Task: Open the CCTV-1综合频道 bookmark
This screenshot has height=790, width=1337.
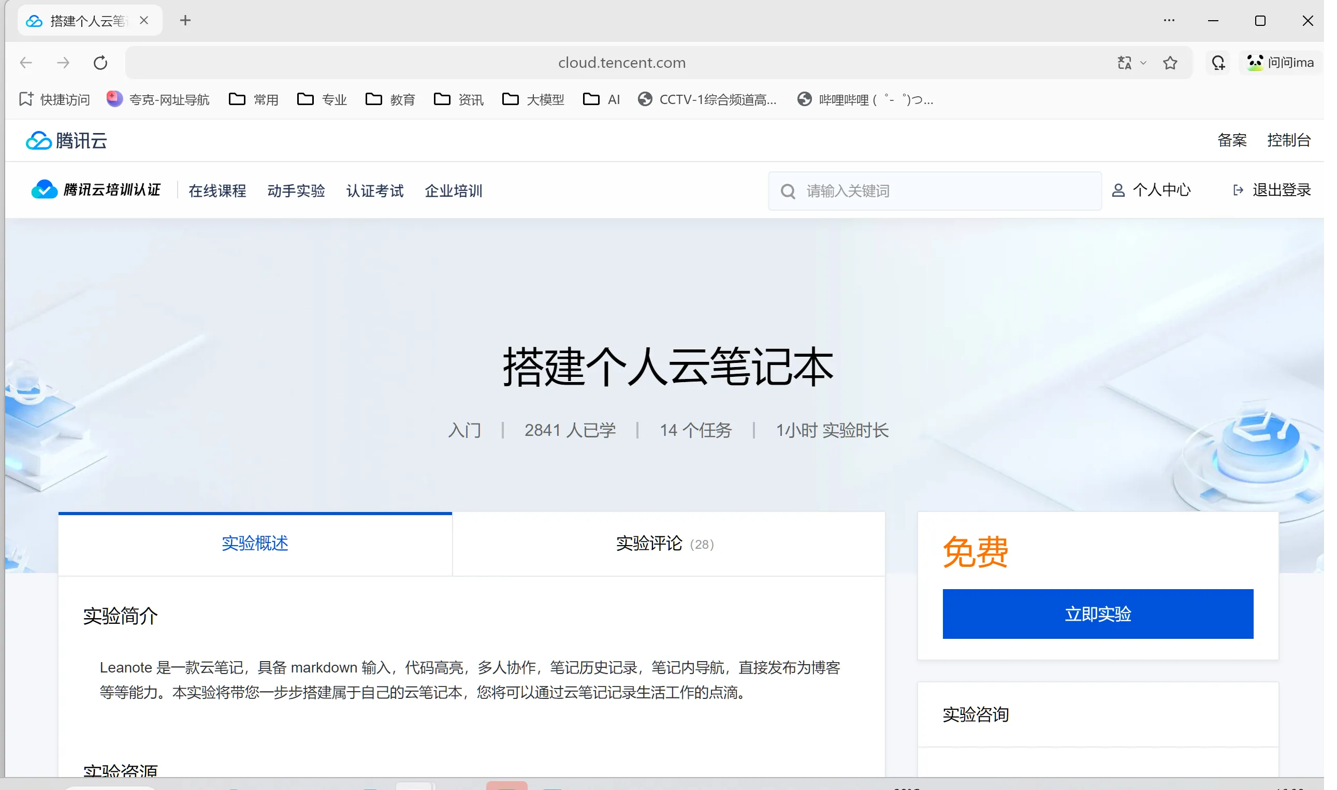Action: (707, 99)
